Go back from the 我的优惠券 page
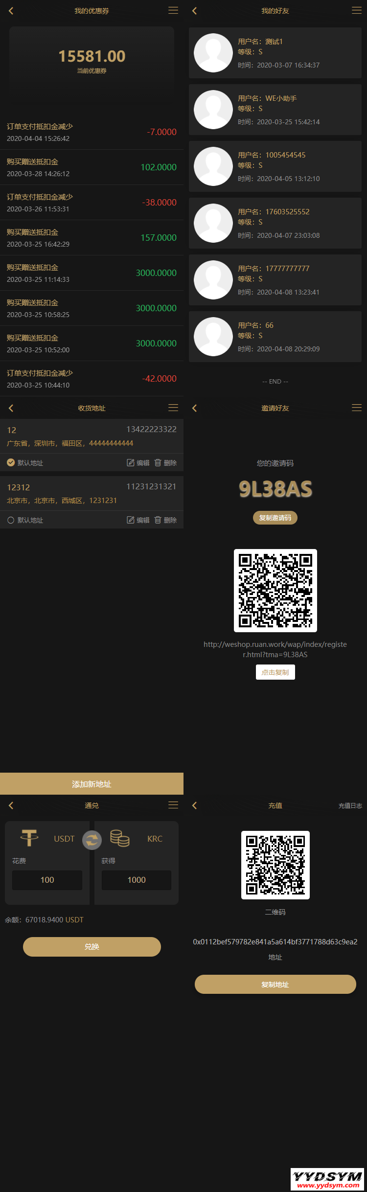The image size is (367, 1192). [x=11, y=11]
